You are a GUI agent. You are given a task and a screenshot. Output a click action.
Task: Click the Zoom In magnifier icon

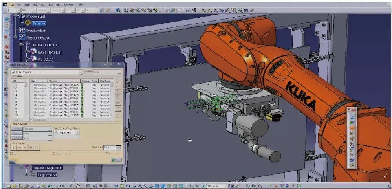[139, 186]
